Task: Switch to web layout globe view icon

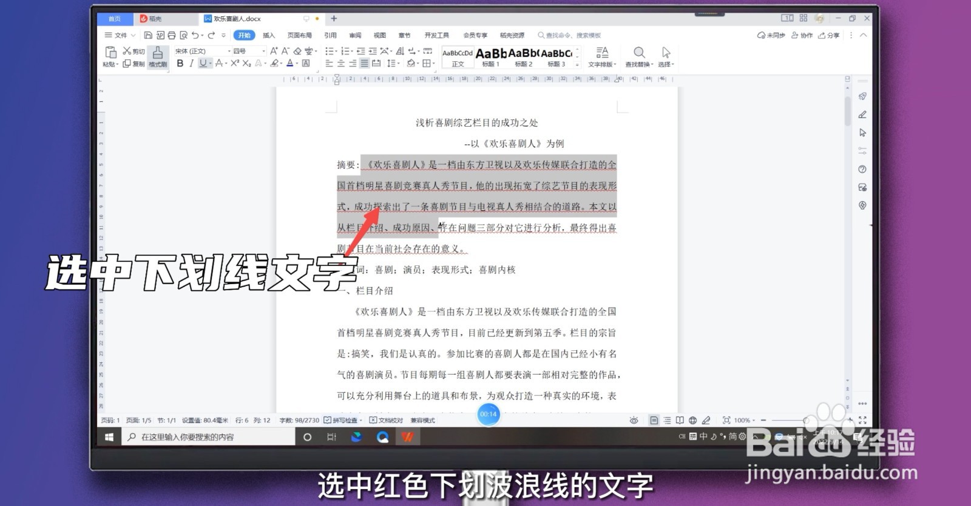Action: (x=692, y=420)
